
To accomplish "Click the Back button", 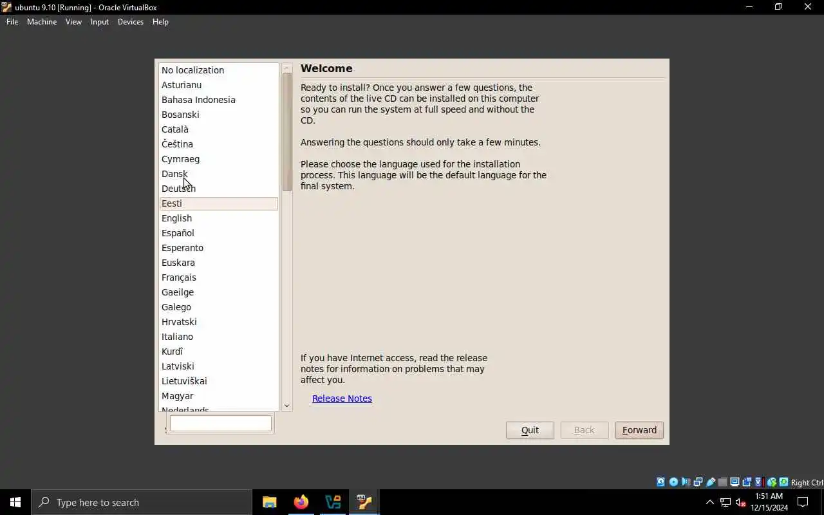I will (585, 430).
